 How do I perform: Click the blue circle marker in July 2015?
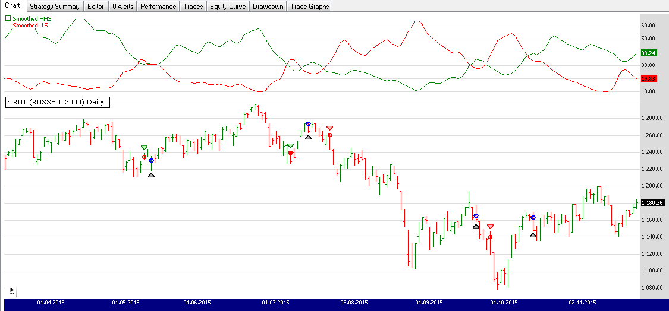click(308, 124)
